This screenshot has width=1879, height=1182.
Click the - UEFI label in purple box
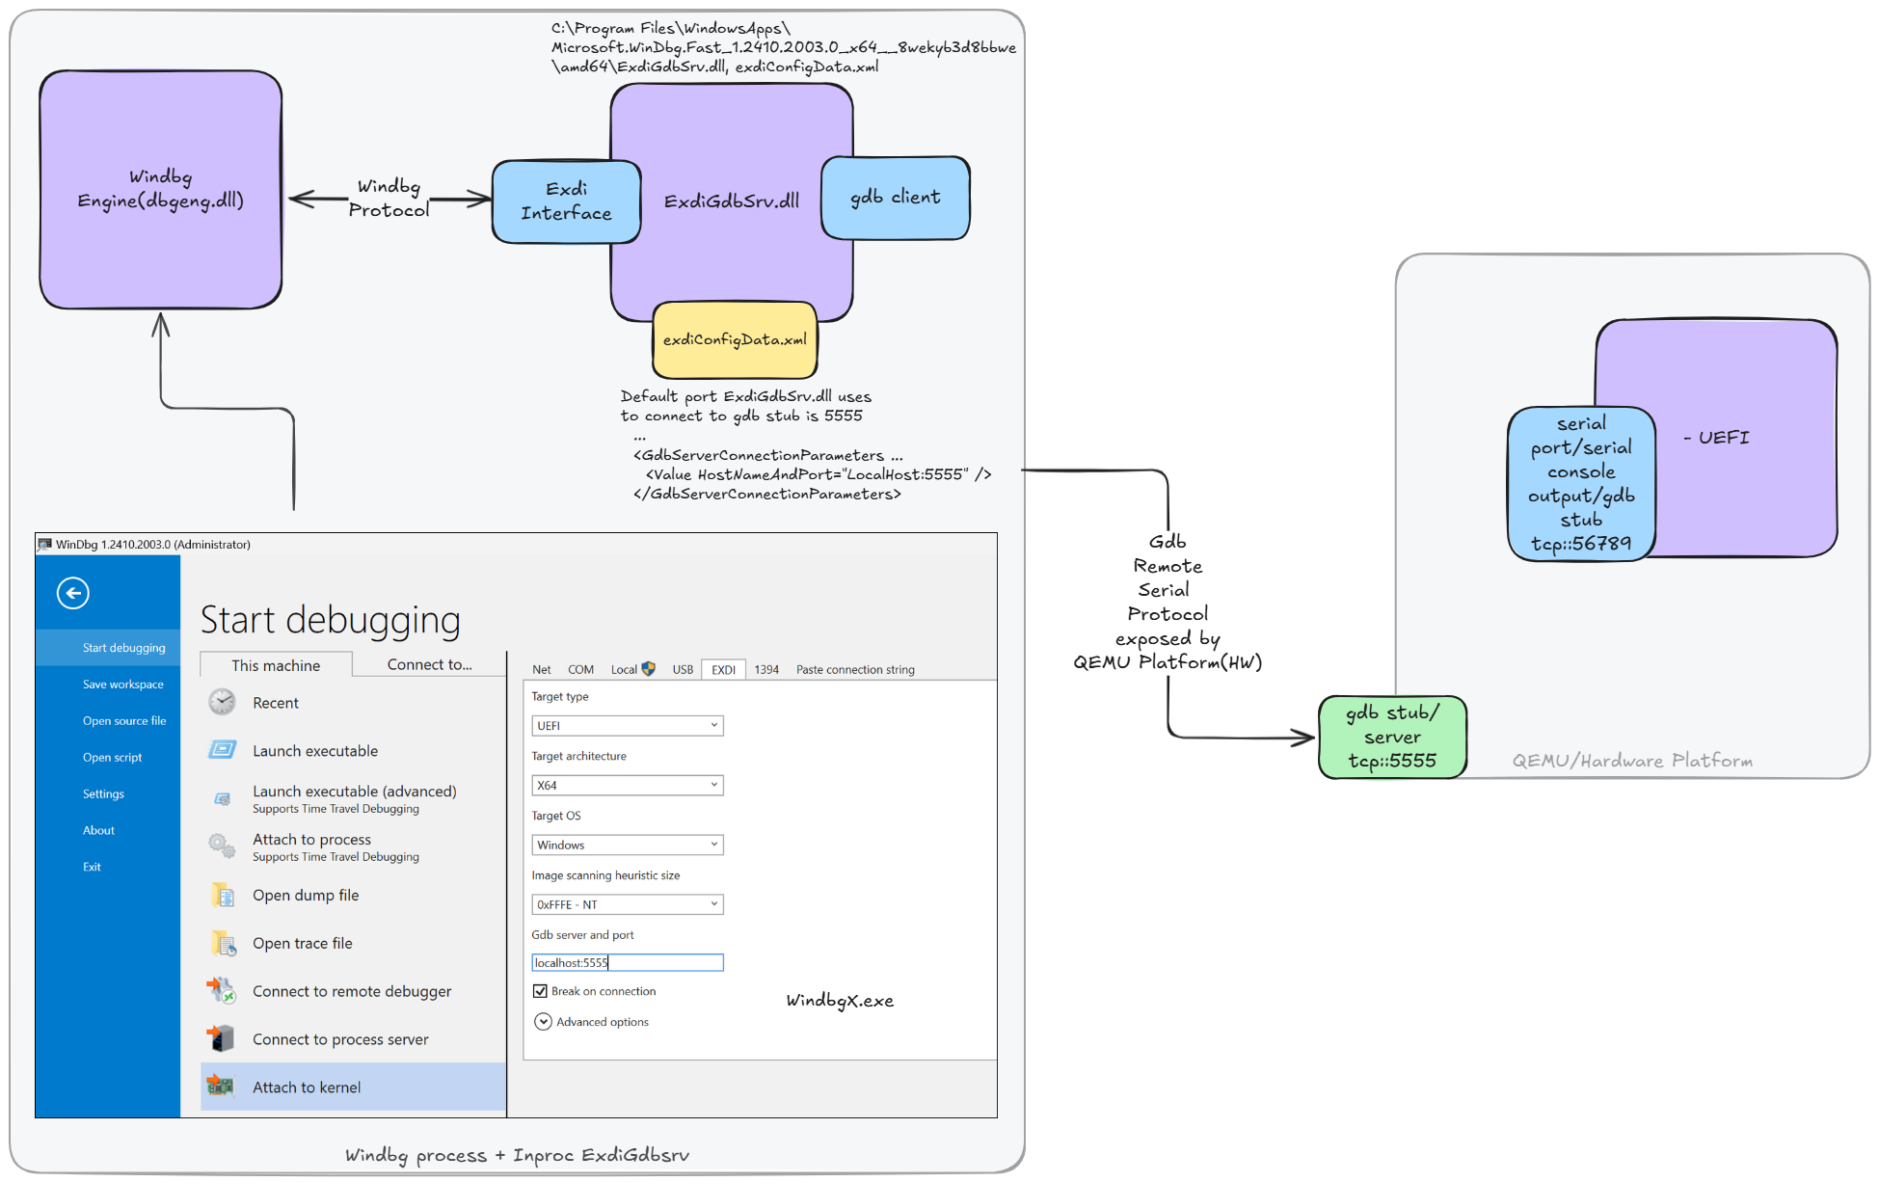pyautogui.click(x=1716, y=438)
